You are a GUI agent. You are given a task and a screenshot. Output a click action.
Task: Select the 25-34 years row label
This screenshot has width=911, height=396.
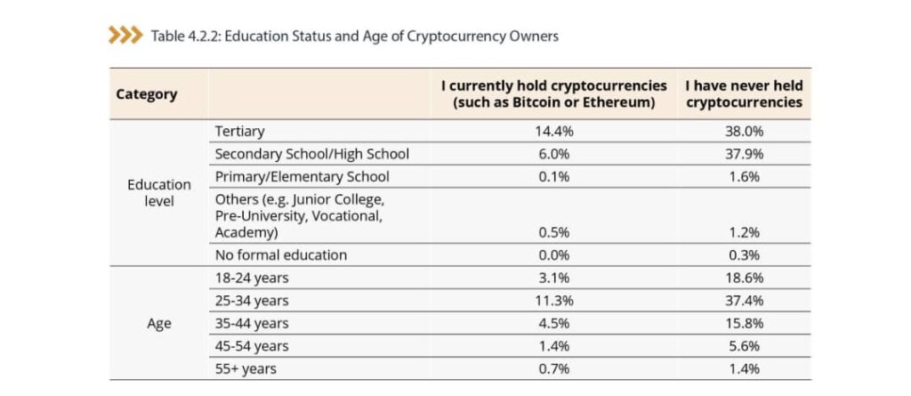(x=252, y=301)
